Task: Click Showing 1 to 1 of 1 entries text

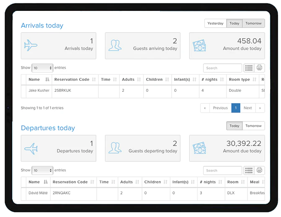Action: [42, 108]
